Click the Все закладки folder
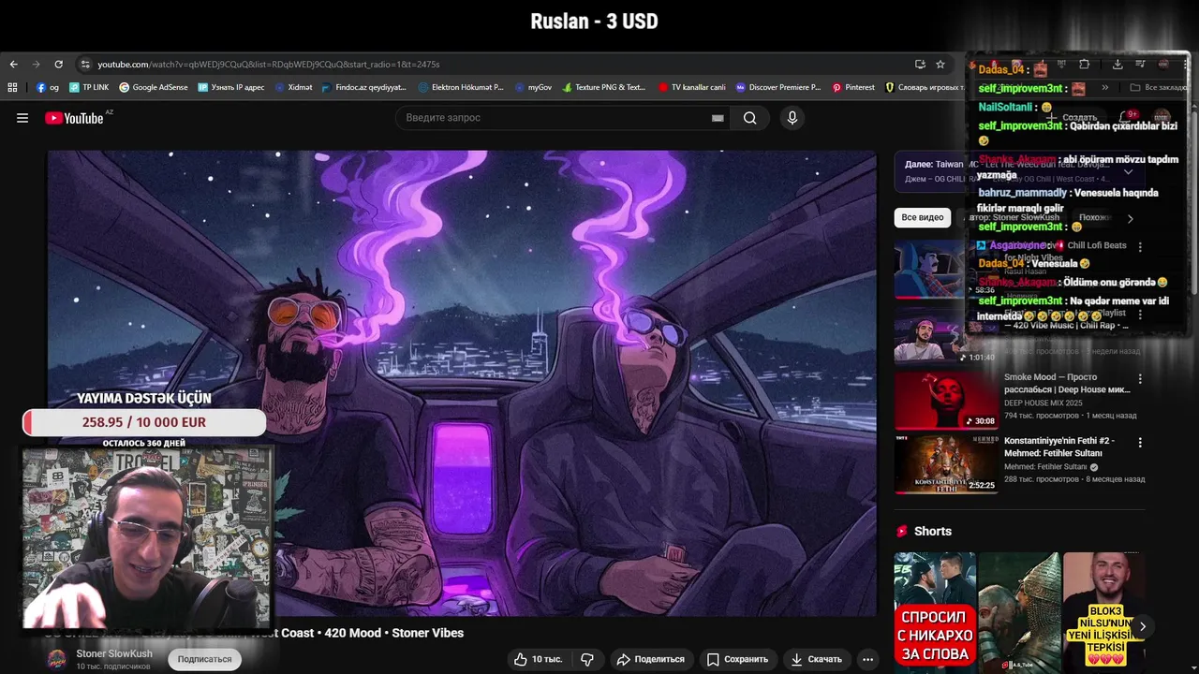Screen dimensions: 1199x674 [1160, 87]
